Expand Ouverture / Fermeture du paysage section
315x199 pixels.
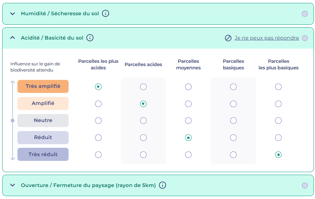[13, 185]
